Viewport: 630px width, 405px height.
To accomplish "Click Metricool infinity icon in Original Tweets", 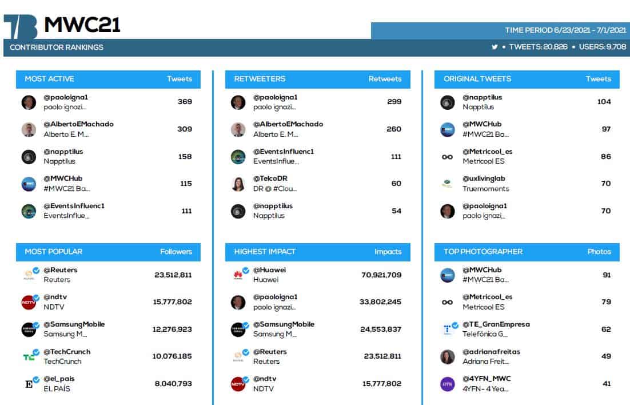I will pos(447,157).
